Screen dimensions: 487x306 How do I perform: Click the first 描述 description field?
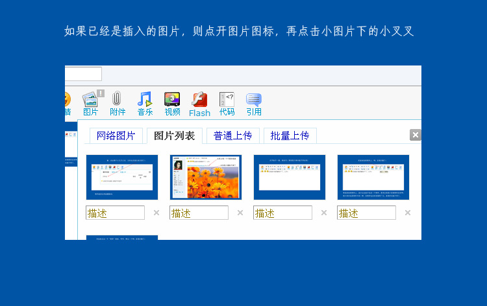[115, 213]
